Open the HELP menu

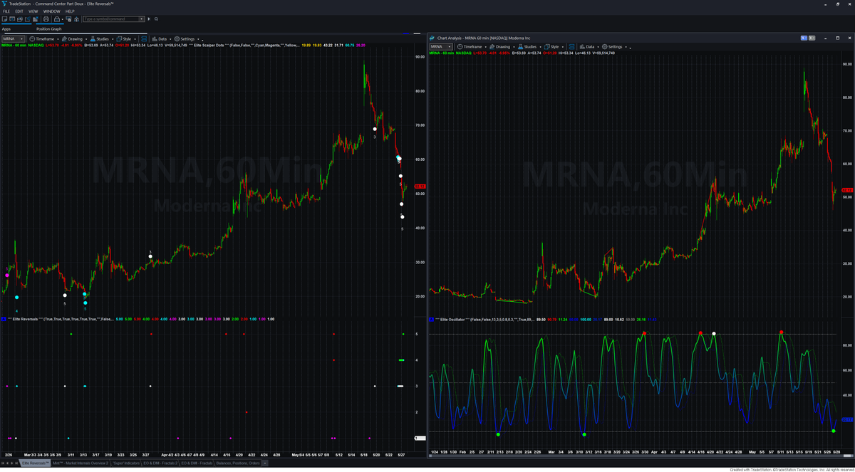(x=70, y=11)
